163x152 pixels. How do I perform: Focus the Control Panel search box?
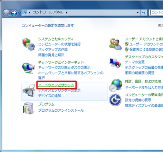pyautogui.click(x=156, y=13)
